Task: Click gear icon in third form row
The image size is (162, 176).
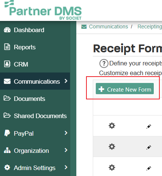Action: 112,167
